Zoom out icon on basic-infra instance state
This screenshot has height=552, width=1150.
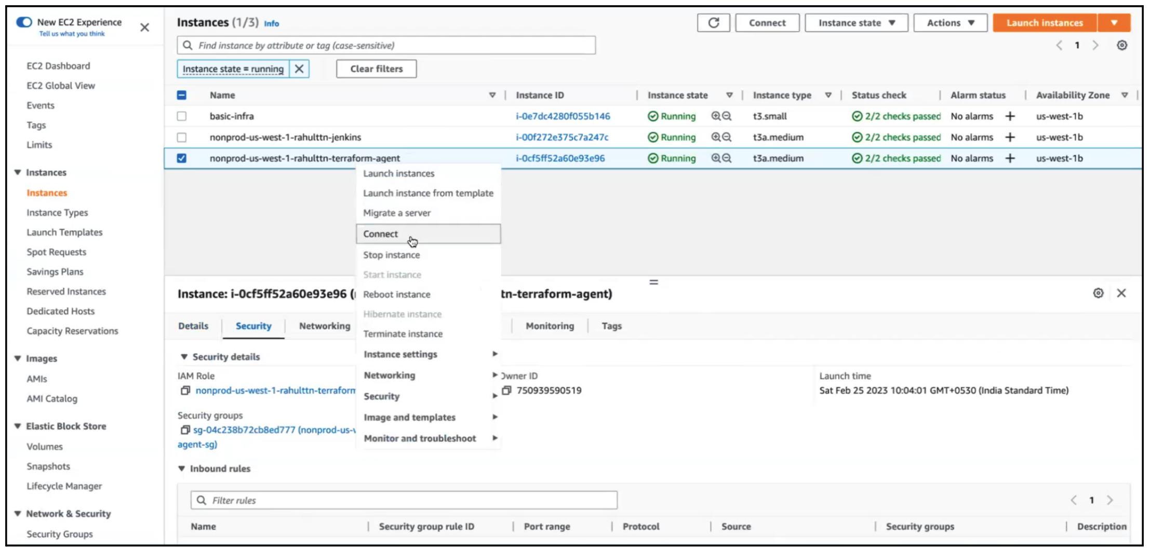727,116
